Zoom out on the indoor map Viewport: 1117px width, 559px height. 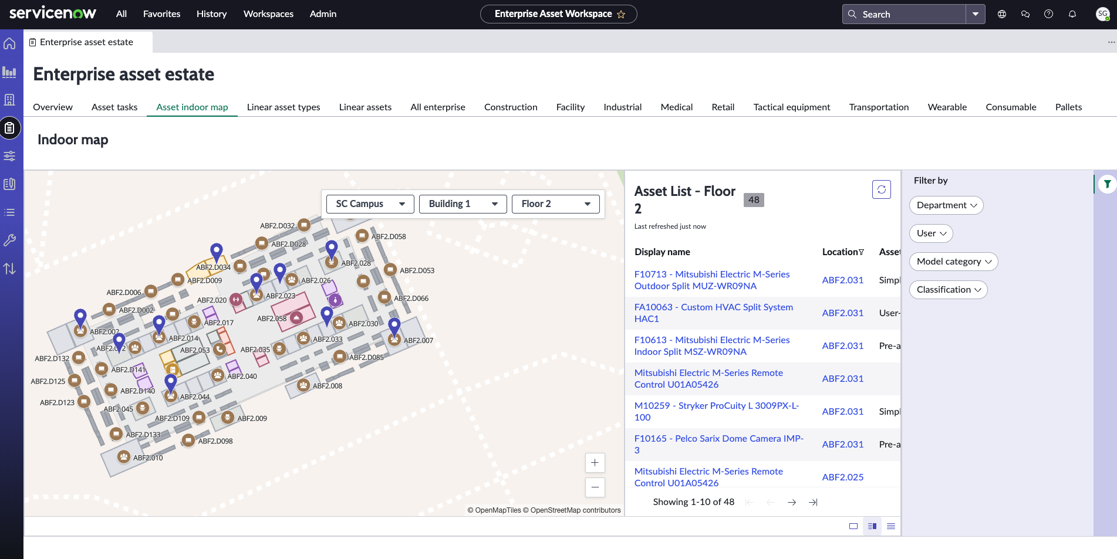click(595, 487)
